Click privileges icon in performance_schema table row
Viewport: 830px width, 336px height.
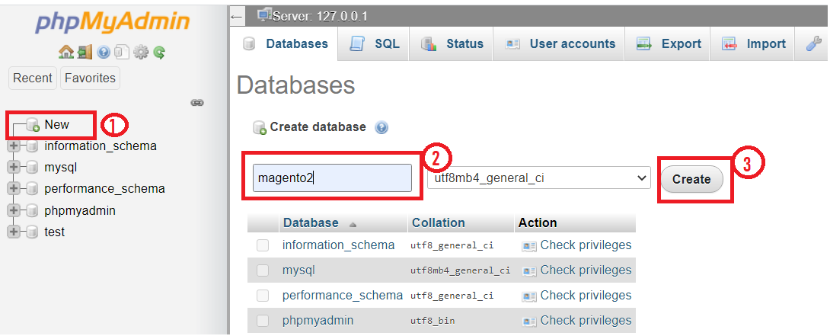(529, 296)
